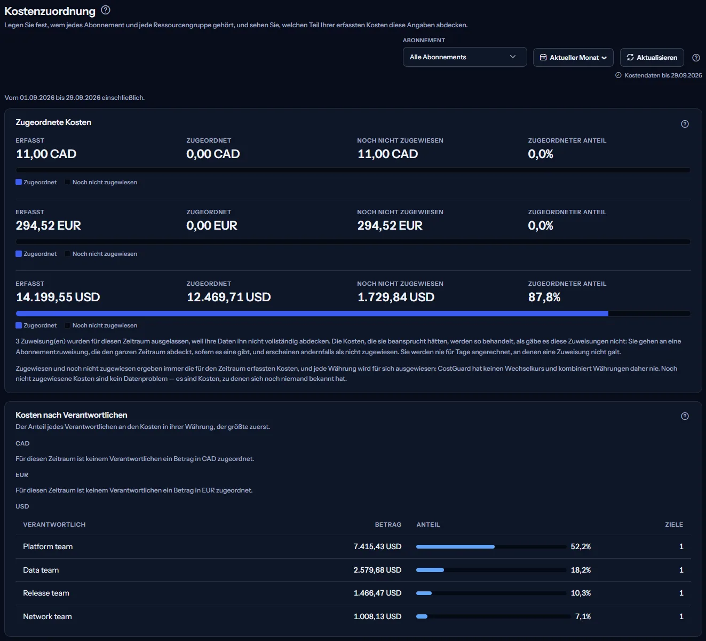Click the 14.199,55 USD recorded total
This screenshot has height=641, width=706.
click(x=58, y=297)
